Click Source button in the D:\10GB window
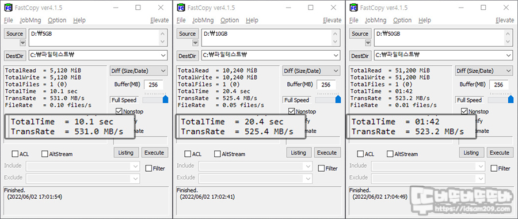 click(x=187, y=34)
